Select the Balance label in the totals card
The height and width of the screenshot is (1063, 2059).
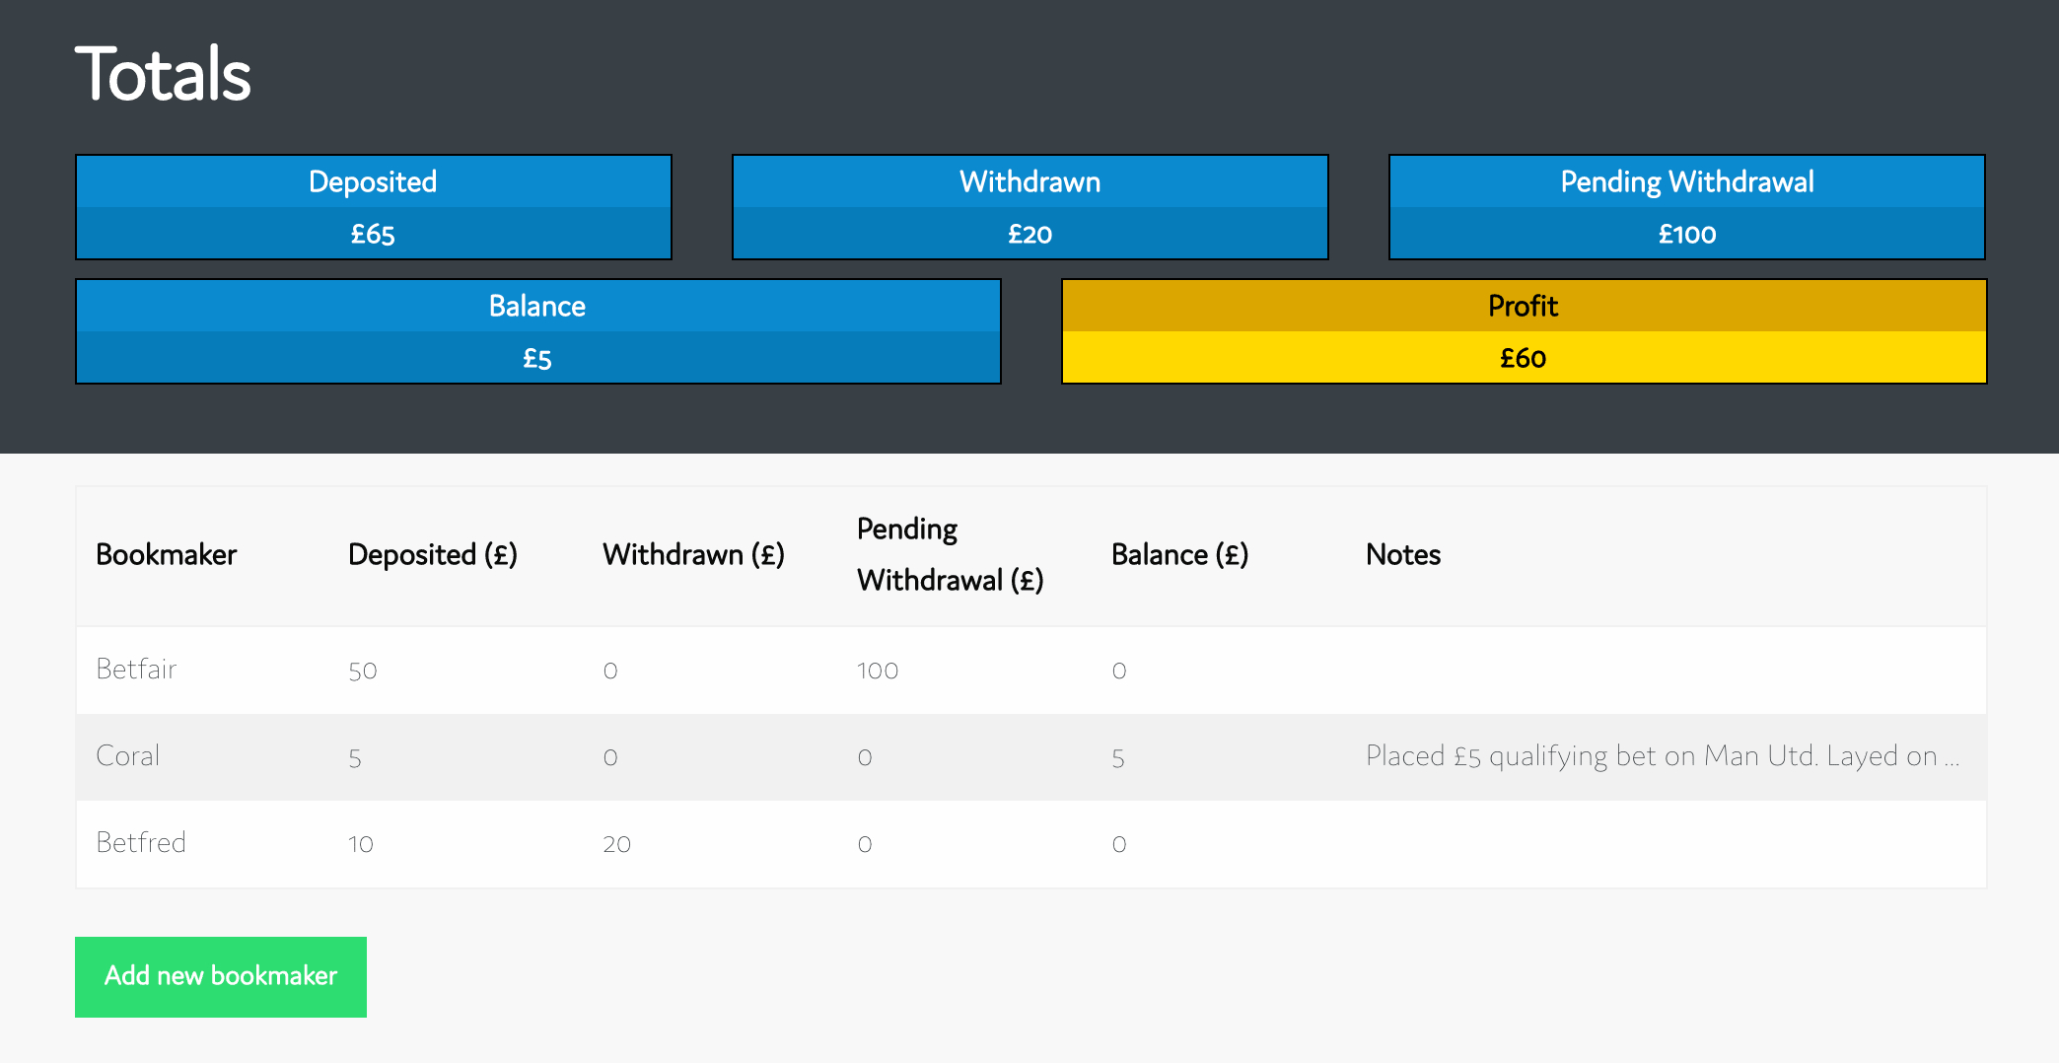click(x=537, y=306)
